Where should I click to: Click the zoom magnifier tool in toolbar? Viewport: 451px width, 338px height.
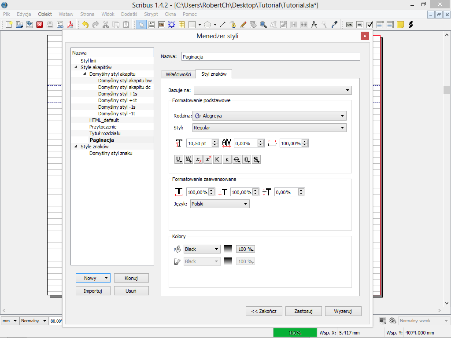(x=263, y=25)
